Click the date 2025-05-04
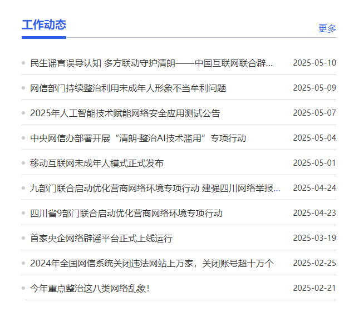 pos(314,138)
